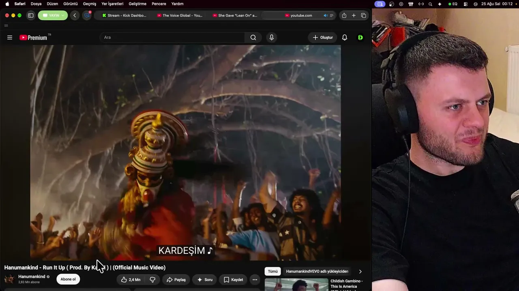This screenshot has width=519, height=291.
Task: Open Childish Gambino This Is America thumbnail
Action: click(296, 285)
